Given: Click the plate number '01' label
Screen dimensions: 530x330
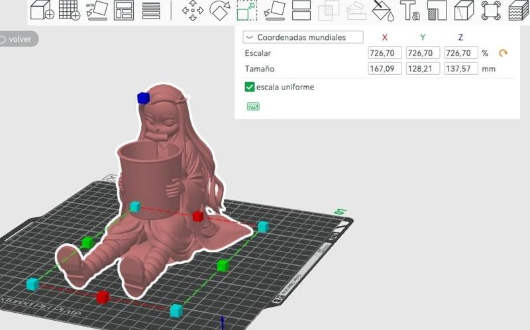Looking at the screenshot, I should point(341,212).
